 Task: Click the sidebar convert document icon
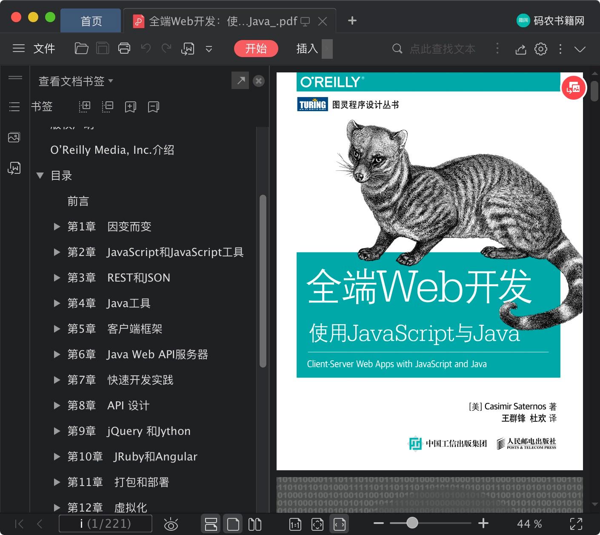(x=14, y=168)
